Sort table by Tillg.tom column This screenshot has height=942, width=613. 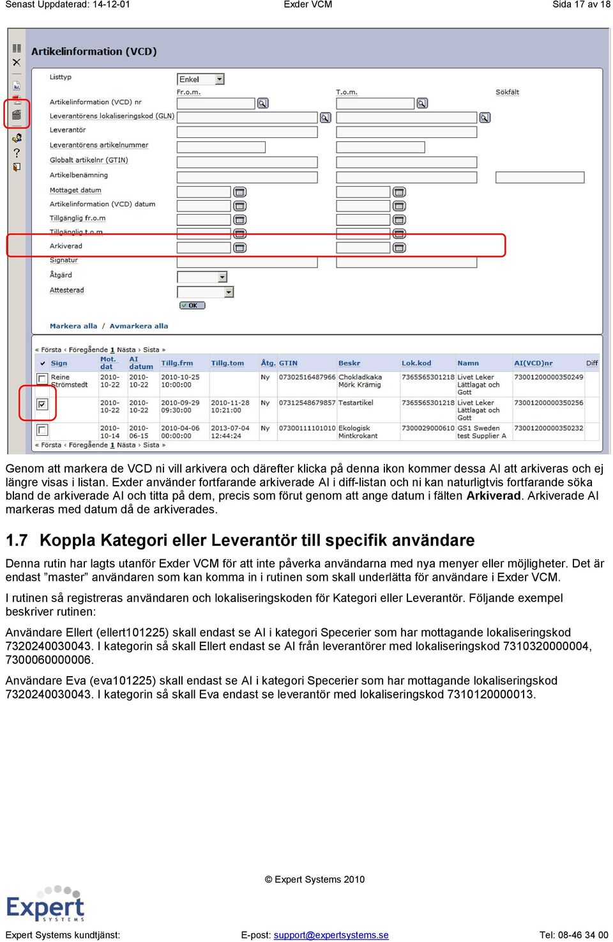(227, 363)
